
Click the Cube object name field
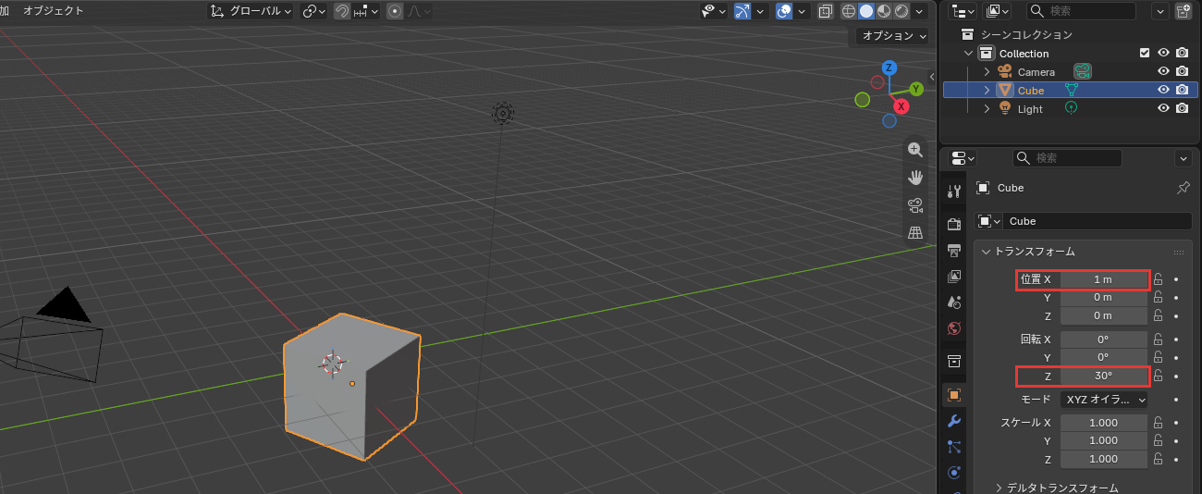(1098, 221)
